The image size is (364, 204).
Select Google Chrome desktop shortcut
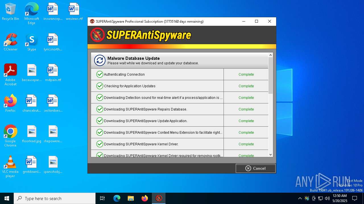(x=11, y=136)
